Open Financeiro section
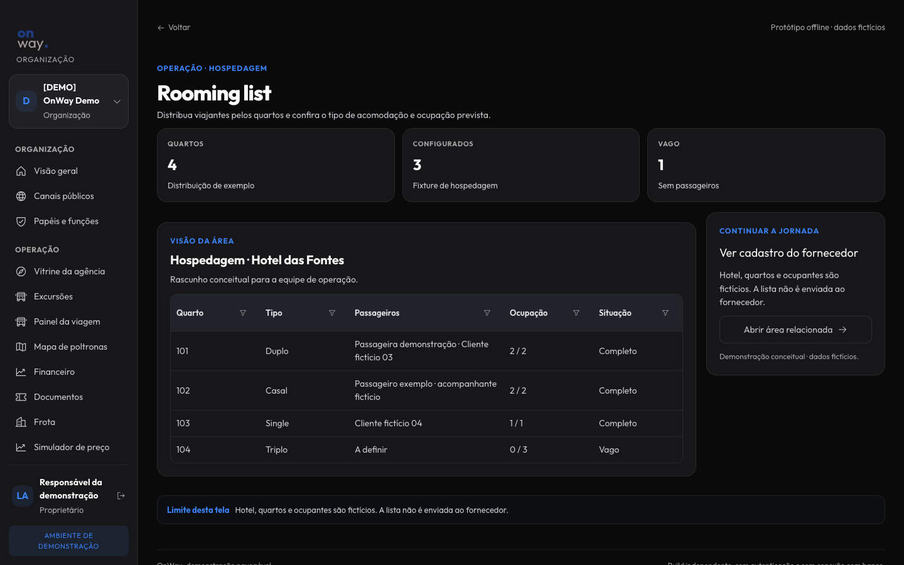Viewport: 904px width, 565px height. point(68,372)
